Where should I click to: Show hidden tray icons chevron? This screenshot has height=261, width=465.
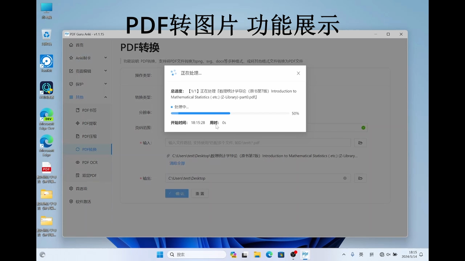tap(344, 254)
